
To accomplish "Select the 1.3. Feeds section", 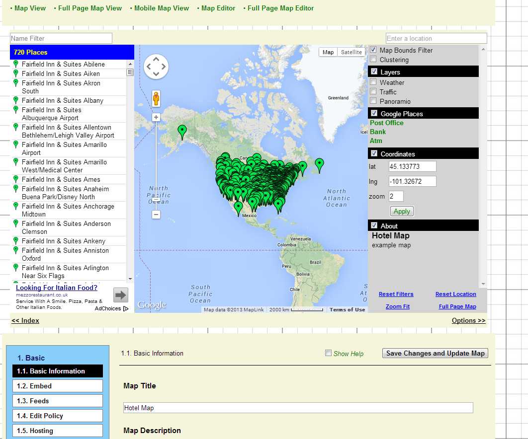I will (58, 401).
